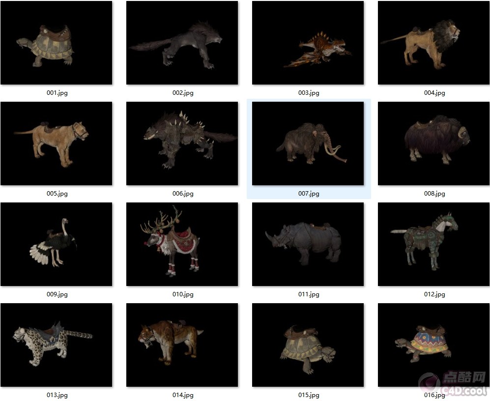490x401 pixels.
Task: Click the file name 005.jpg
Action: coord(57,194)
